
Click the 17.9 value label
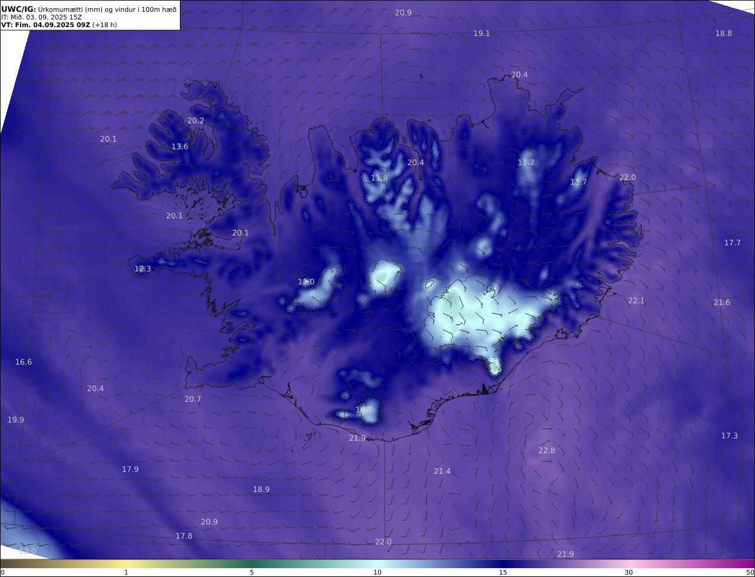[130, 470]
